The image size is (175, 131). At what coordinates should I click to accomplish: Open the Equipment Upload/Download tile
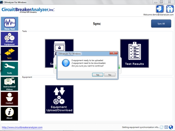59,99
